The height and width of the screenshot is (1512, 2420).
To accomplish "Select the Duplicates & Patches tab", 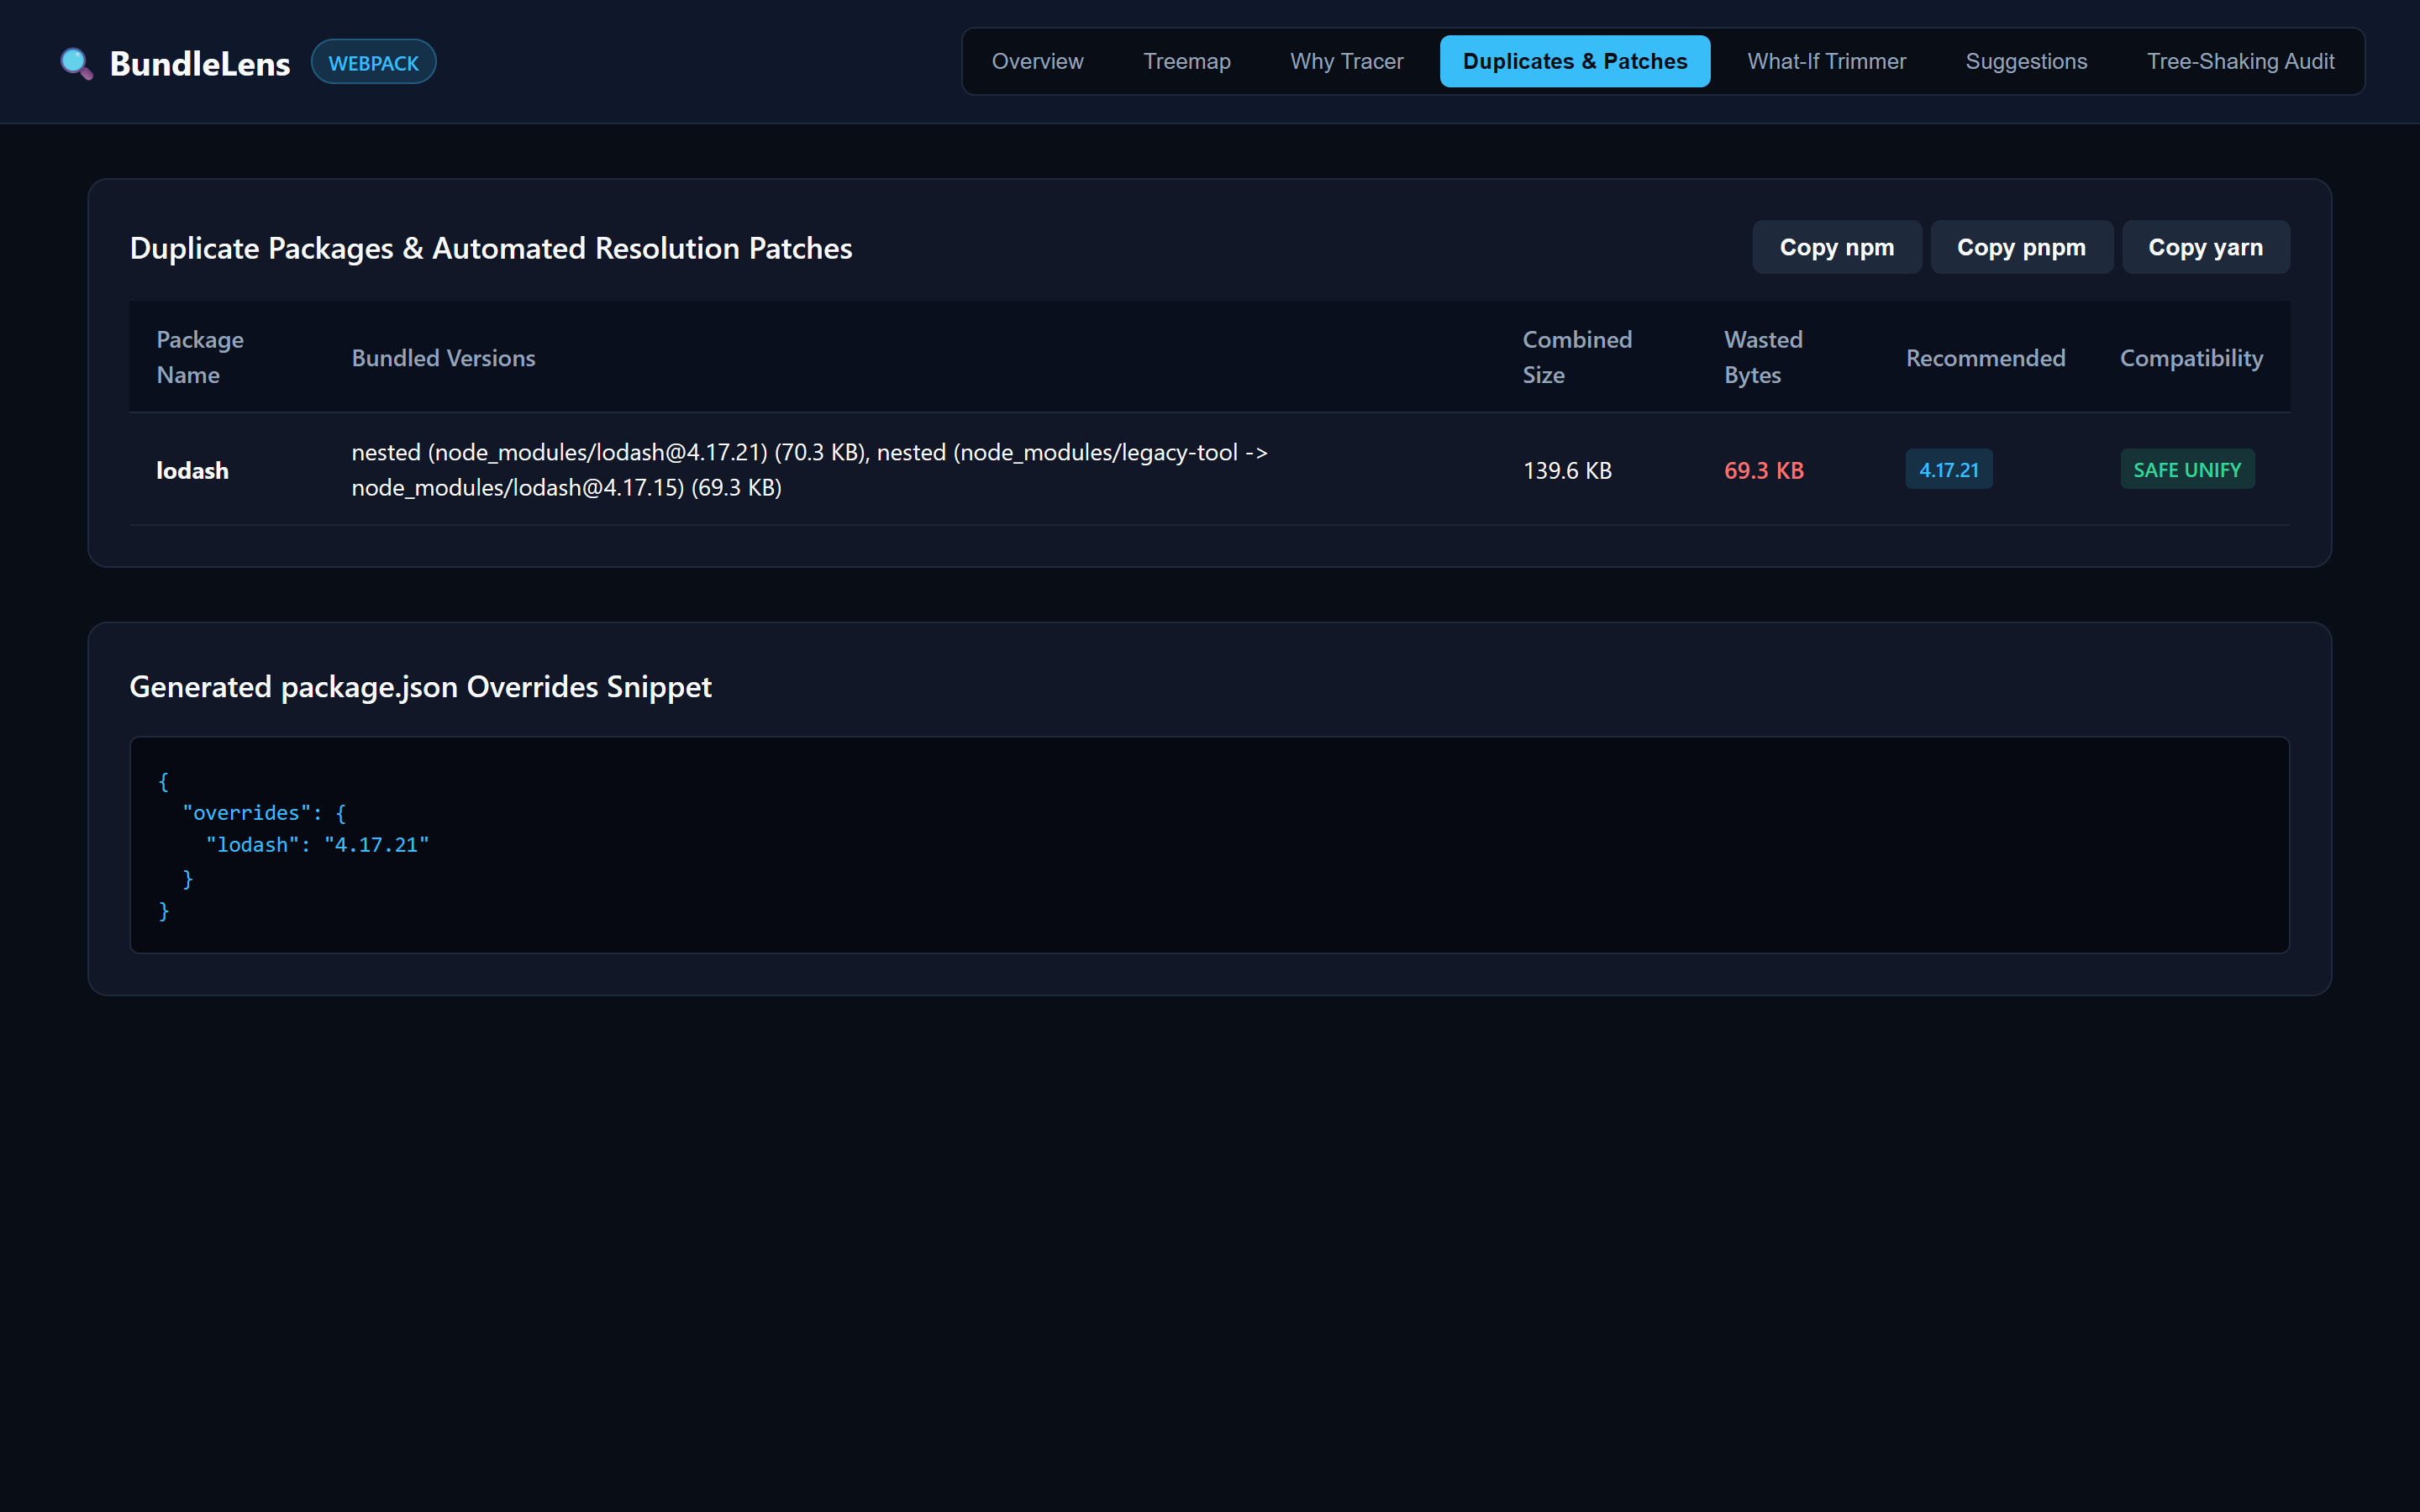I will pos(1574,61).
